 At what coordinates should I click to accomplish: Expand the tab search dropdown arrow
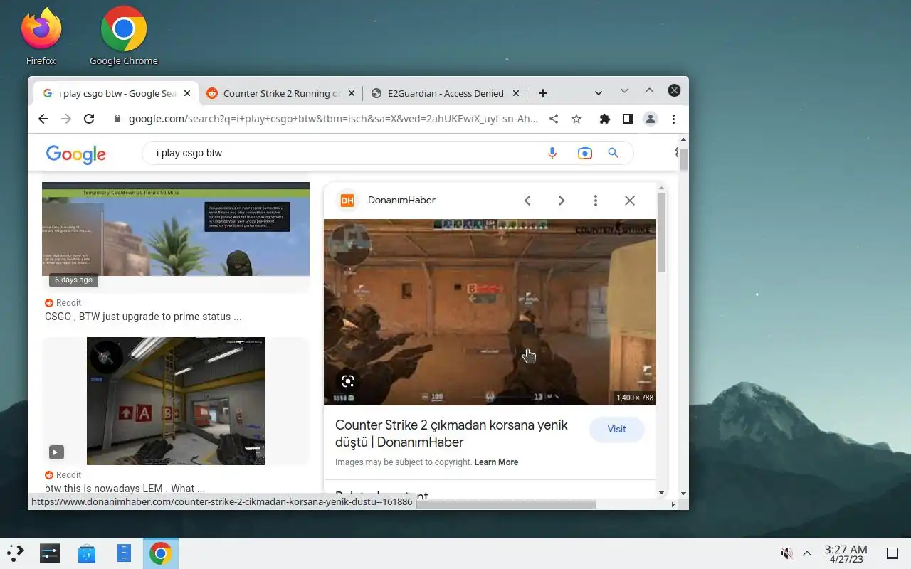click(x=599, y=93)
